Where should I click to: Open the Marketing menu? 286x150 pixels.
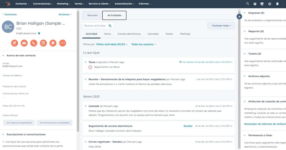[x=64, y=3]
